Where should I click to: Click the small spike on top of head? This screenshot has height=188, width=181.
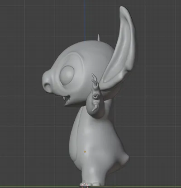(x=99, y=38)
